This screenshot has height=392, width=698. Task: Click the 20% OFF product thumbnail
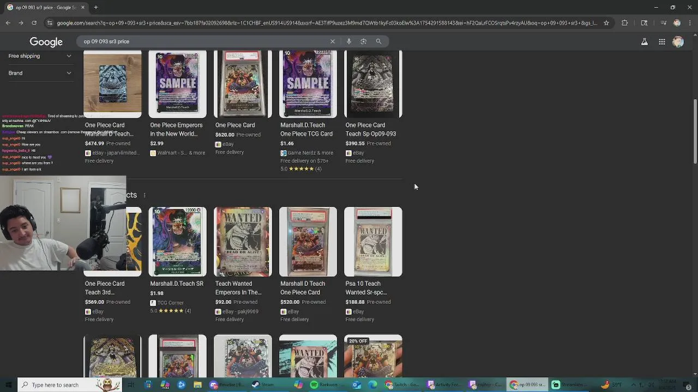pos(373,356)
